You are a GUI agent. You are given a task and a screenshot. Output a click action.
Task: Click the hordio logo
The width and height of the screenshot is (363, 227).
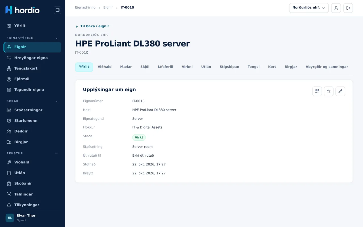pos(22,10)
